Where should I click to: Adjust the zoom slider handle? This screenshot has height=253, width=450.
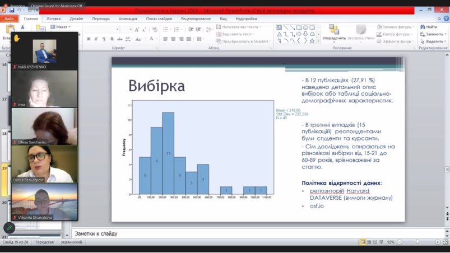tap(417, 242)
